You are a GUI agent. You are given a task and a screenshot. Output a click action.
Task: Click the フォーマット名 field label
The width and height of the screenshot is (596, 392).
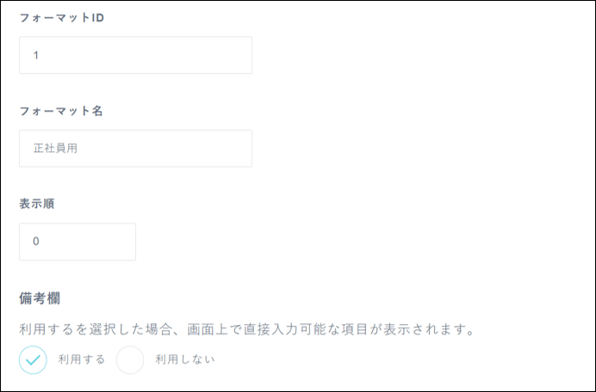[61, 111]
